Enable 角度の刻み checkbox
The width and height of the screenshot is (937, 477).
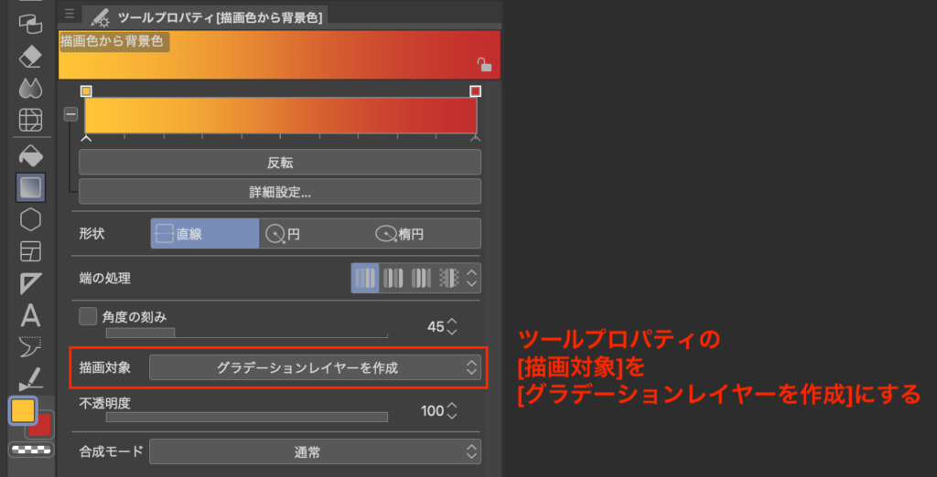tap(88, 316)
